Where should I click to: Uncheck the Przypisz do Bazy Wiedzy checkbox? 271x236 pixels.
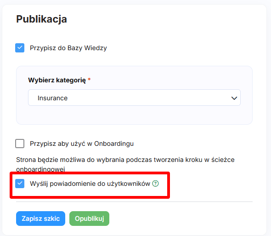pos(20,48)
